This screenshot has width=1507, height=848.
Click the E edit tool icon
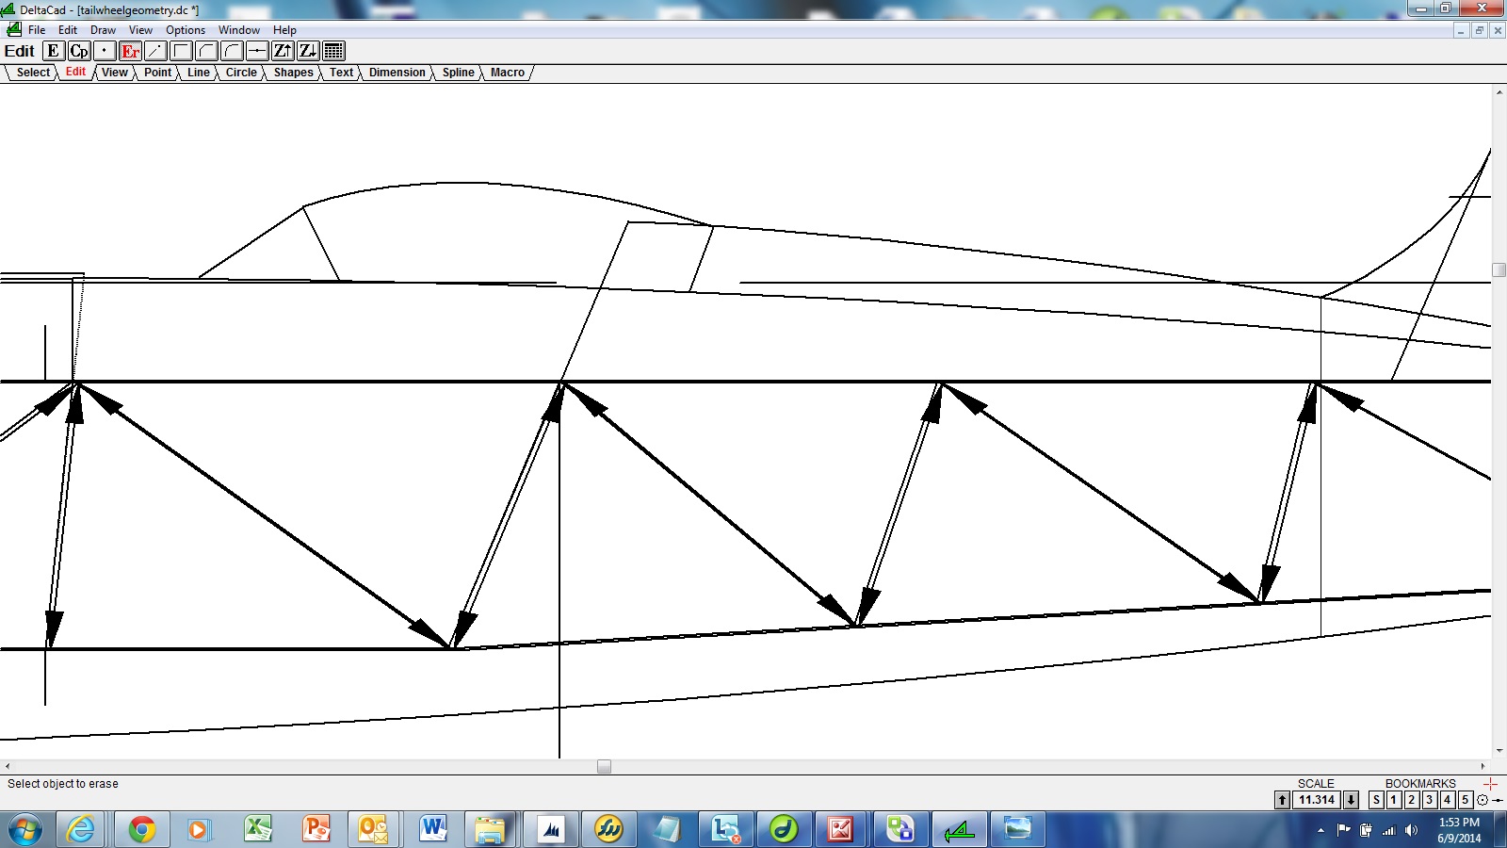54,51
